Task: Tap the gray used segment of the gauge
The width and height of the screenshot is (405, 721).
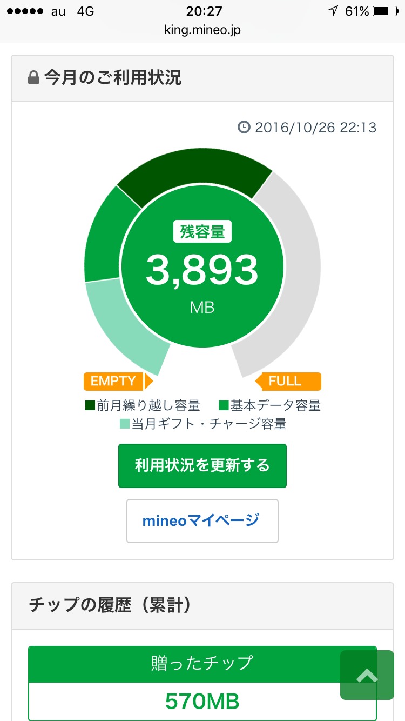Action: click(x=294, y=270)
